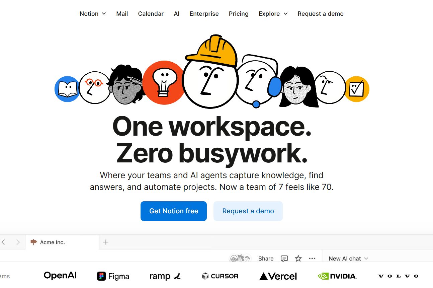Click the forward arrow in the app preview

[x=18, y=242]
